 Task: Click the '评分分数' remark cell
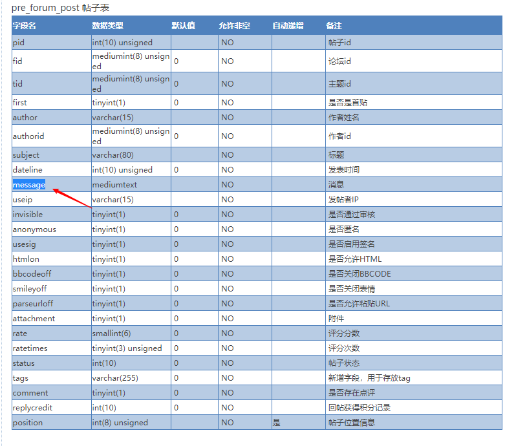coord(414,333)
